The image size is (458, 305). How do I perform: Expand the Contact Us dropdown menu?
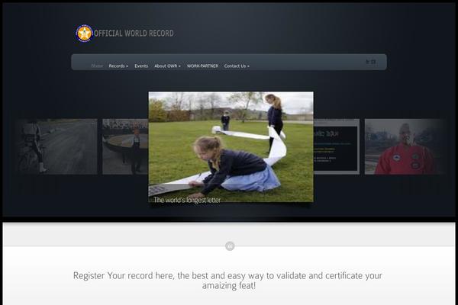click(237, 66)
